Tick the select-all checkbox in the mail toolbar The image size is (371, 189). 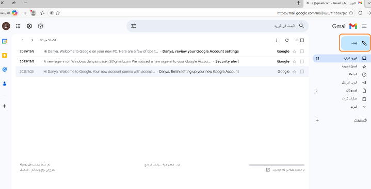pyautogui.click(x=302, y=40)
